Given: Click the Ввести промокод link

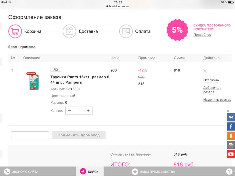Looking at the screenshot, I should pos(22,47).
